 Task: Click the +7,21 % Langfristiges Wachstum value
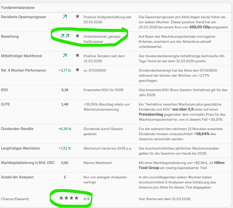(65, 148)
